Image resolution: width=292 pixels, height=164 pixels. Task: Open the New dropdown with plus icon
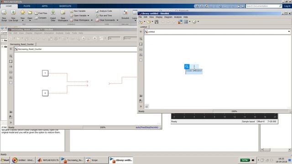(x=22, y=15)
